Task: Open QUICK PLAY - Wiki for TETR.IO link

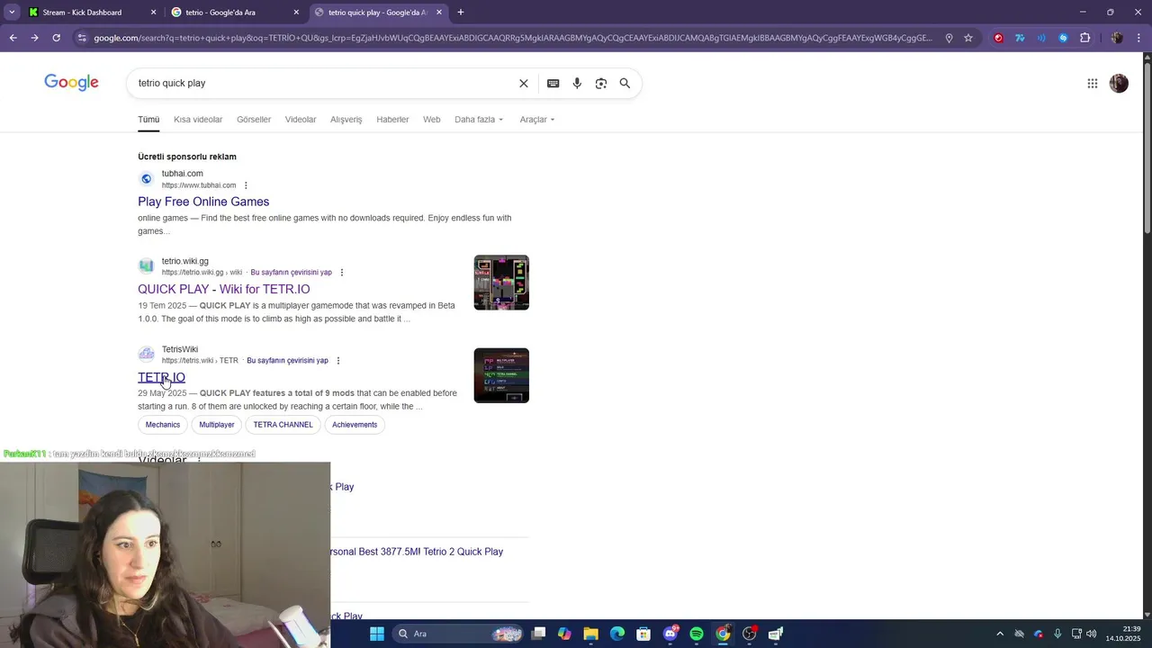Action: click(224, 289)
